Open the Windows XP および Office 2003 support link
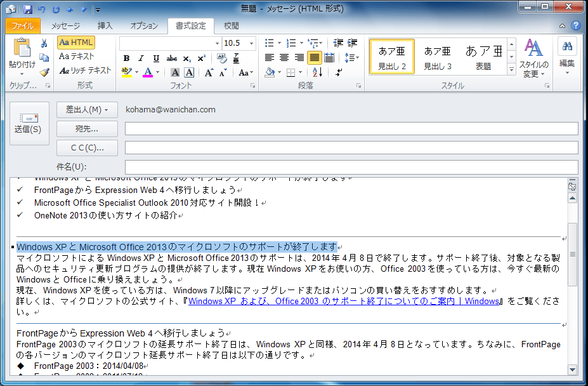Viewport: 588px width, 386px height. [344, 301]
